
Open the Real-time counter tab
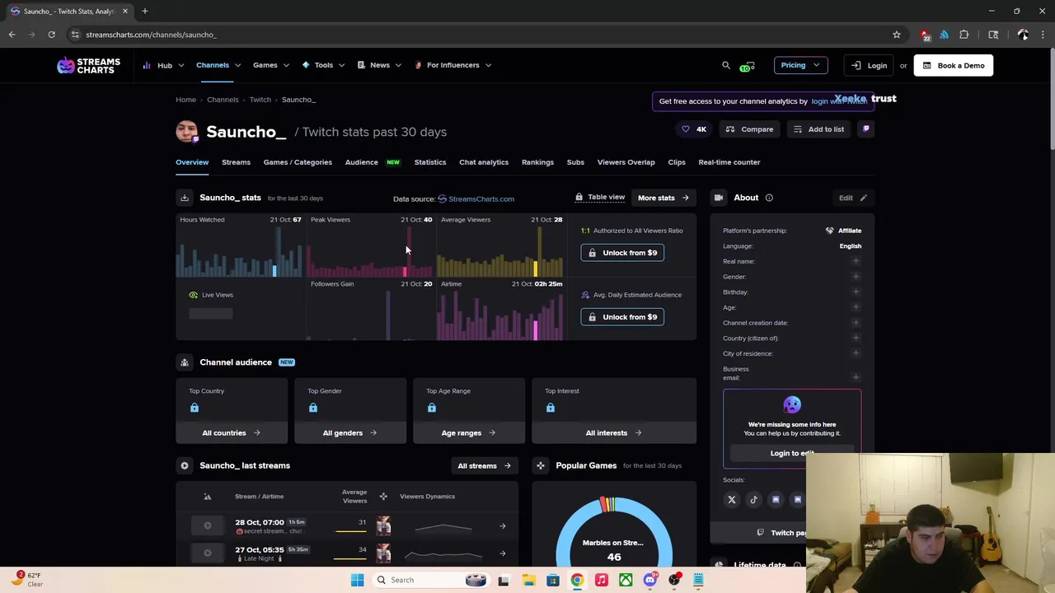point(729,162)
